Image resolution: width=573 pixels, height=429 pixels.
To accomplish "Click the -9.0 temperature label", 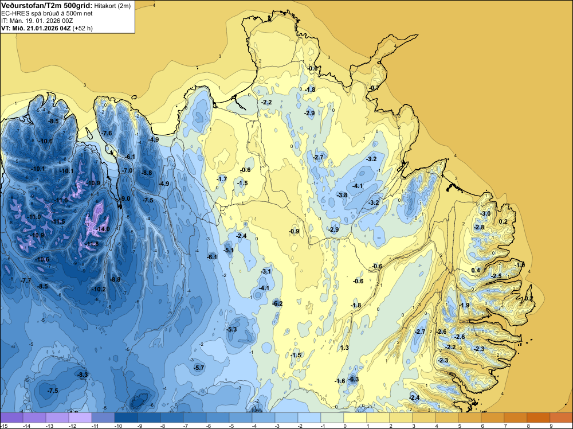I will [x=125, y=198].
